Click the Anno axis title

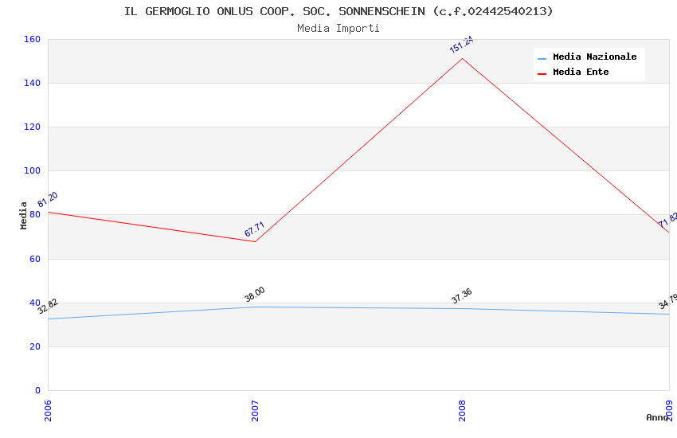(x=657, y=417)
